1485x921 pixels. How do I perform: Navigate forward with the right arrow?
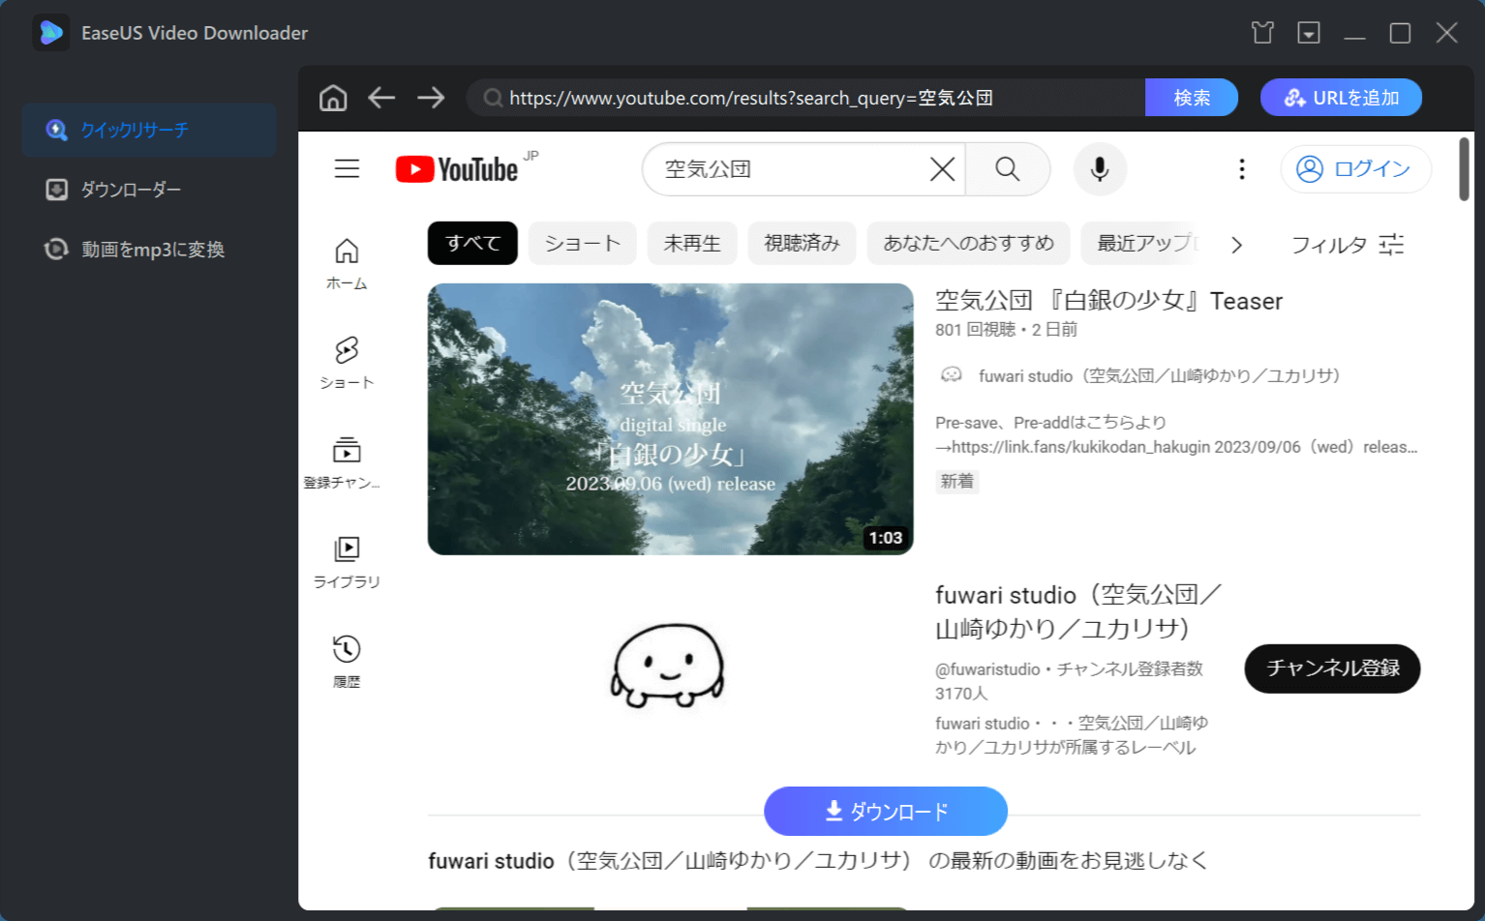coord(431,98)
